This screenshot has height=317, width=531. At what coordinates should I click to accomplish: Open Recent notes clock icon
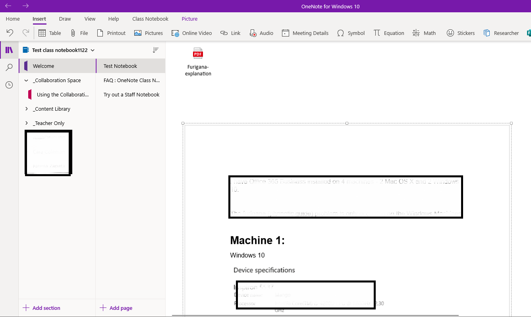click(x=9, y=85)
